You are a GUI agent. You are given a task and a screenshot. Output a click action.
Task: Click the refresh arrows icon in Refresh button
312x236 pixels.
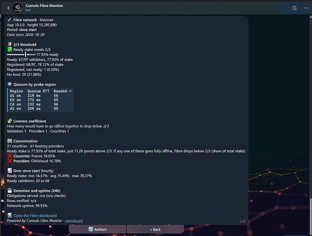[x=91, y=229]
